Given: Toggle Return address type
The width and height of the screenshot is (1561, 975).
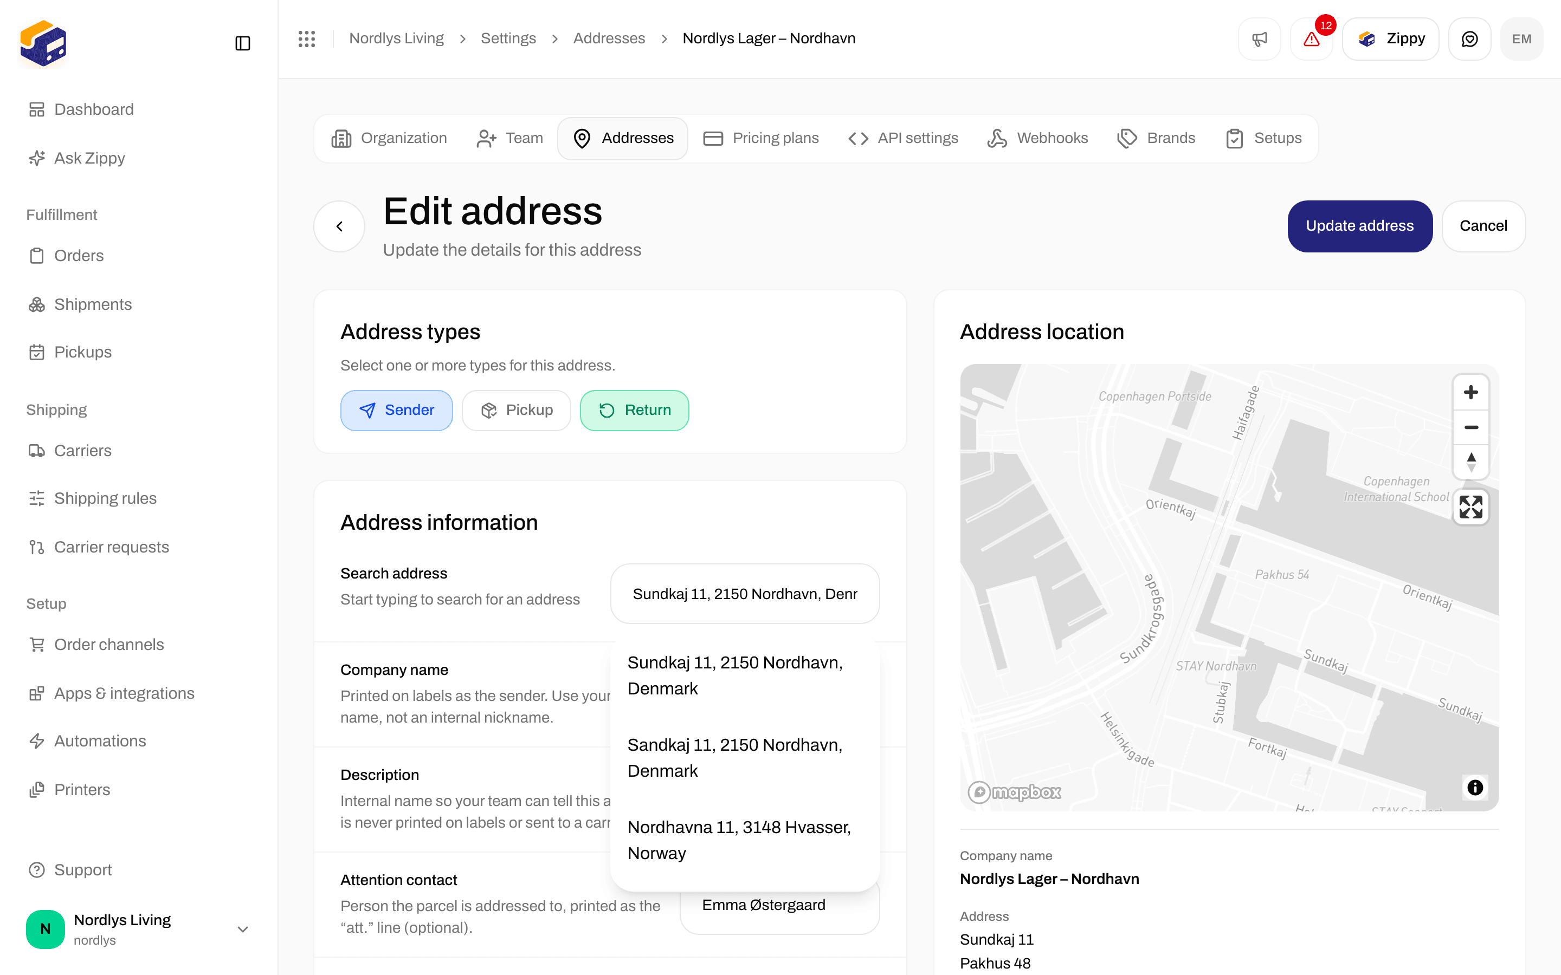Looking at the screenshot, I should tap(634, 410).
